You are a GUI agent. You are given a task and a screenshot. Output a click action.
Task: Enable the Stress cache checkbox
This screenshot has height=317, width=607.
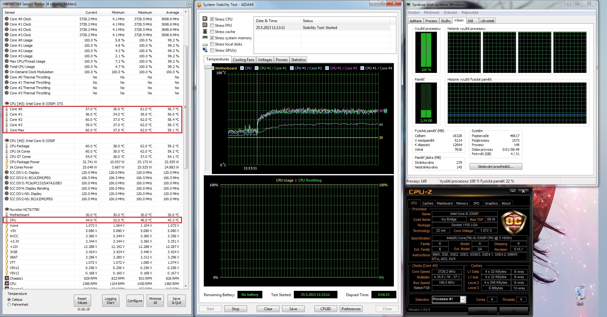click(212, 31)
